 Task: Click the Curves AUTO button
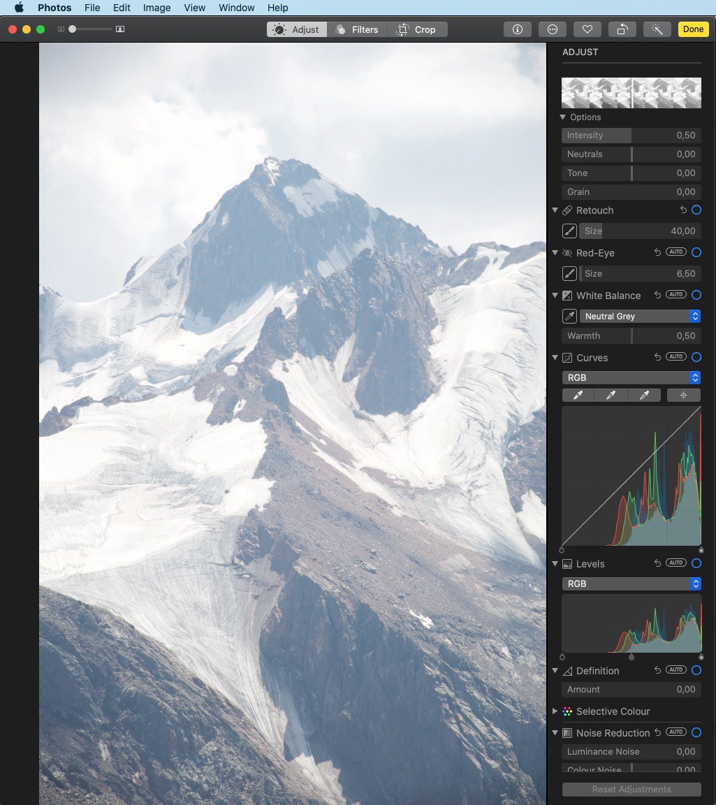676,356
